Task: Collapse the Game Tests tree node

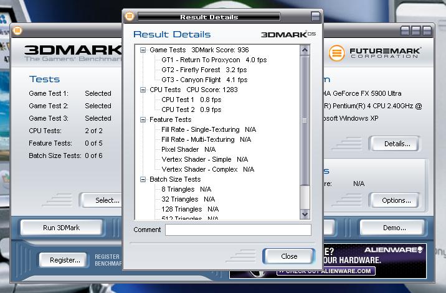Action: 143,50
